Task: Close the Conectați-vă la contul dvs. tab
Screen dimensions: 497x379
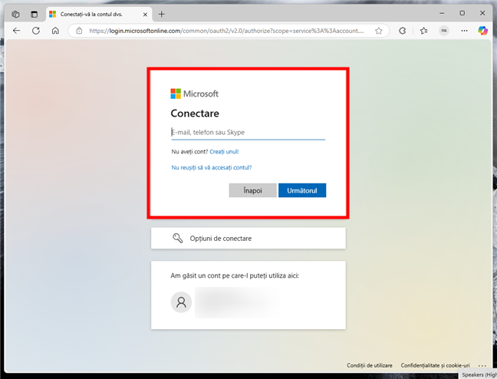Action: point(145,15)
